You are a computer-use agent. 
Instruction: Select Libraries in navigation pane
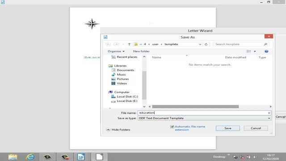click(117, 66)
